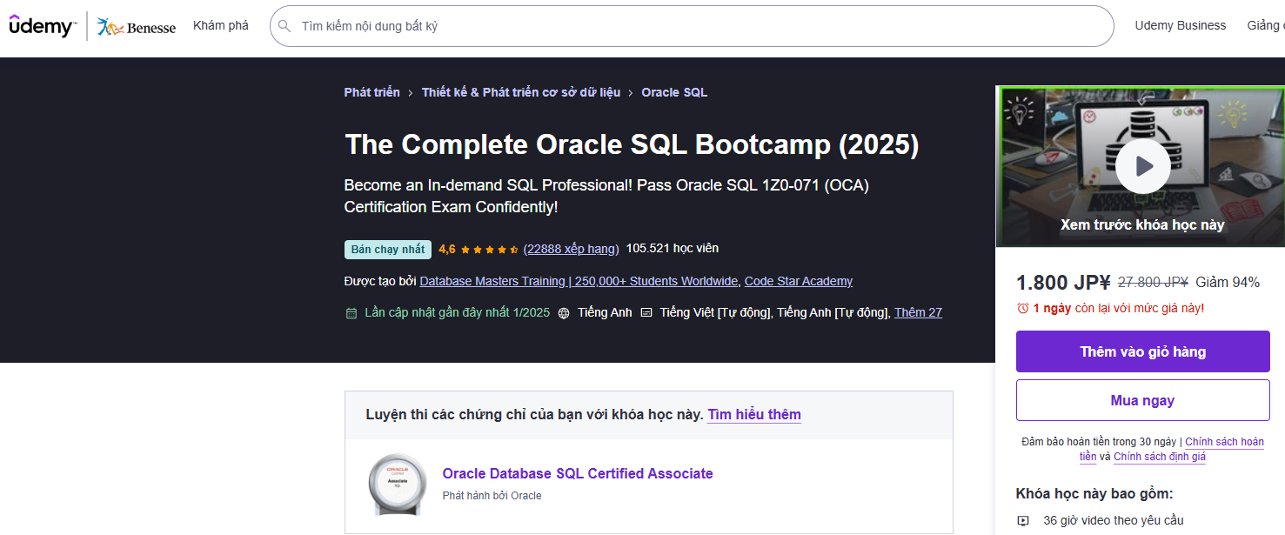Screen dimensions: 1285x535
Task: Click the star rating icons
Action: click(490, 250)
